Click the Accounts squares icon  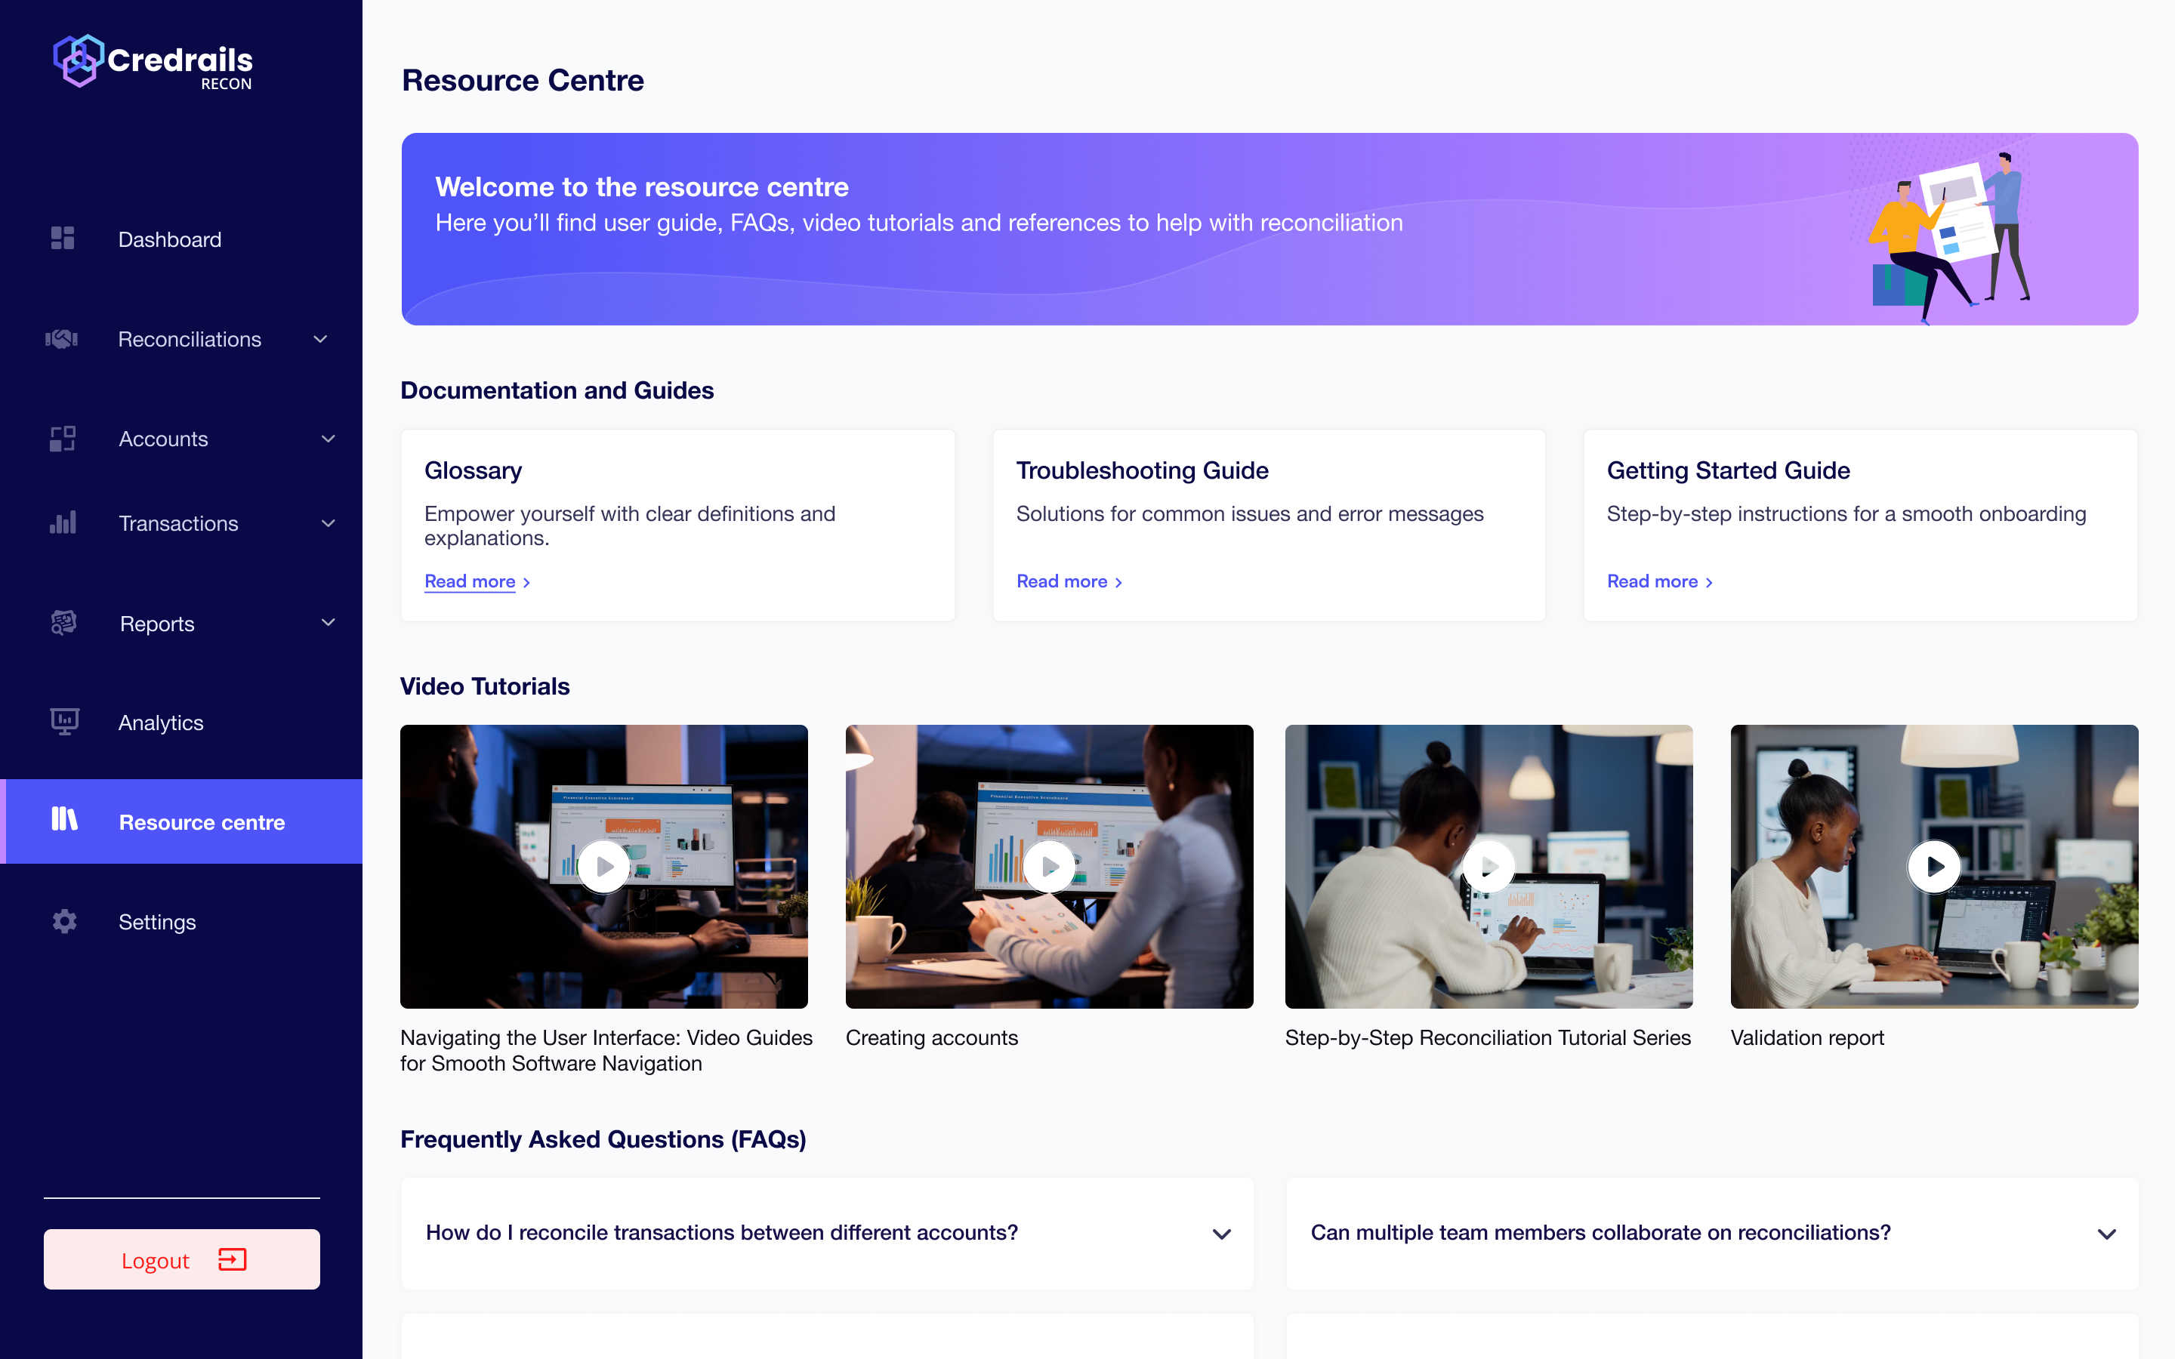pyautogui.click(x=63, y=439)
